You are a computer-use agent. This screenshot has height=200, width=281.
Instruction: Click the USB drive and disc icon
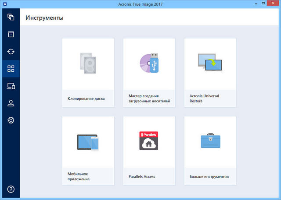[149, 63]
